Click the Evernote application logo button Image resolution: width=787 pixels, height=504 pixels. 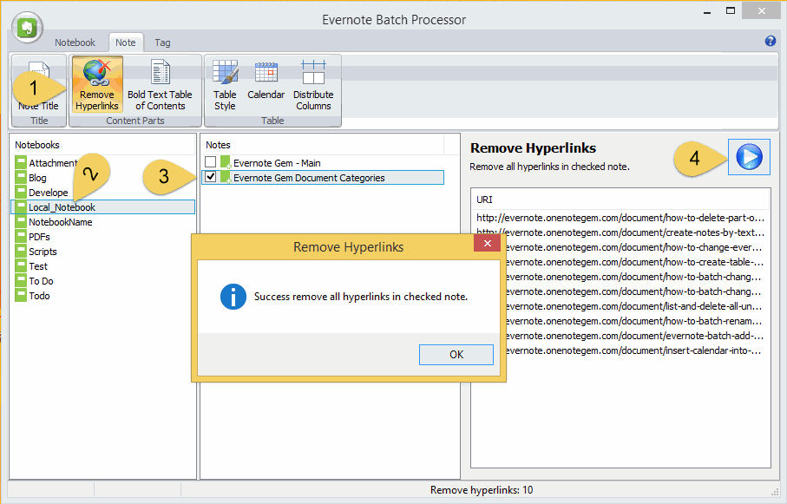coord(28,28)
